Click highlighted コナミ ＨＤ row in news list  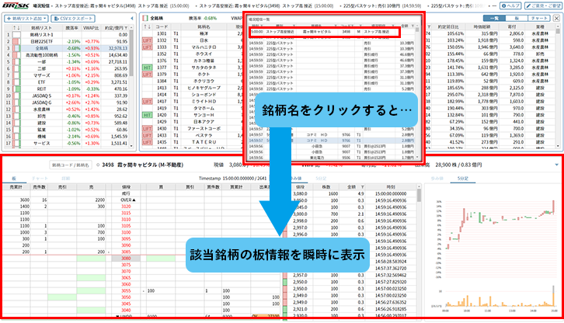[331, 141]
